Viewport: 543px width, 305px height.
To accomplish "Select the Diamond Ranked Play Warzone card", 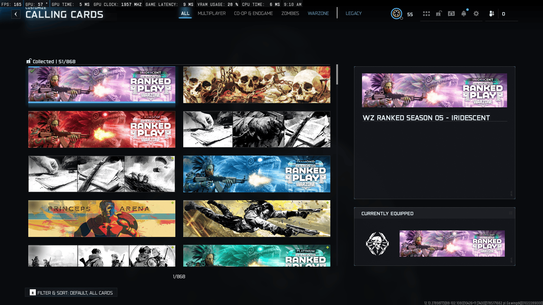I will click(257, 174).
